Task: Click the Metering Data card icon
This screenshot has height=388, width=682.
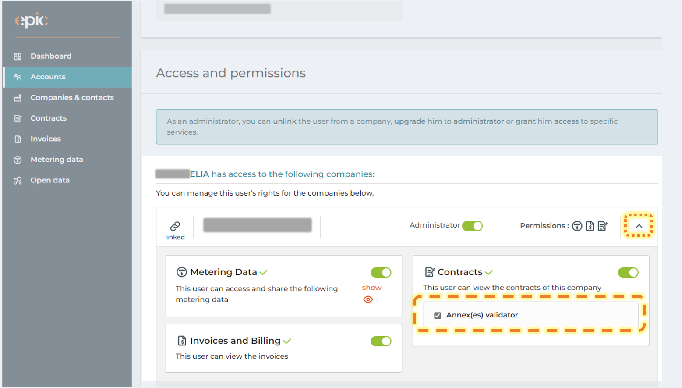Action: pos(181,272)
